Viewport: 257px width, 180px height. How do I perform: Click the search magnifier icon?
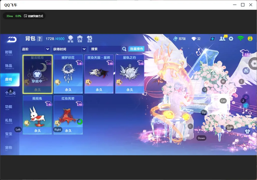point(124,49)
